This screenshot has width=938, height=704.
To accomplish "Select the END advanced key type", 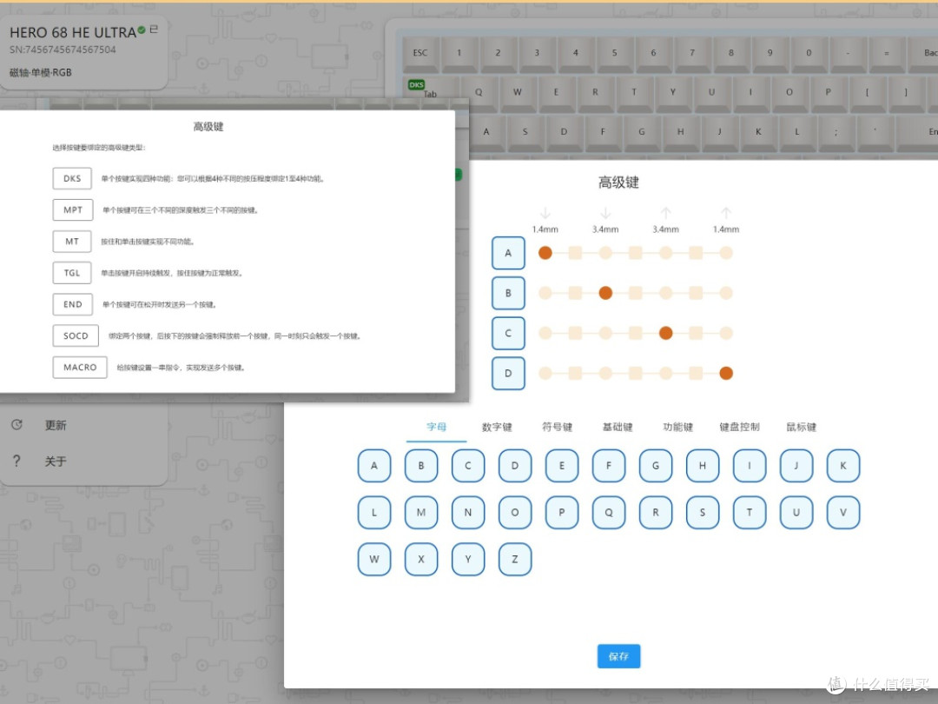I will click(x=72, y=304).
